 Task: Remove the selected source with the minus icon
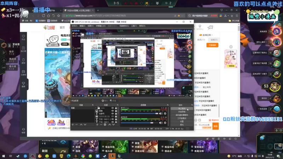[101, 125]
